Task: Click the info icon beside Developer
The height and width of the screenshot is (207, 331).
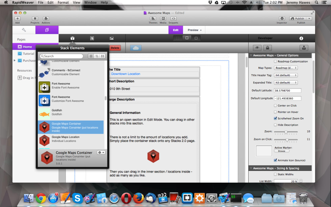Action: point(301,38)
